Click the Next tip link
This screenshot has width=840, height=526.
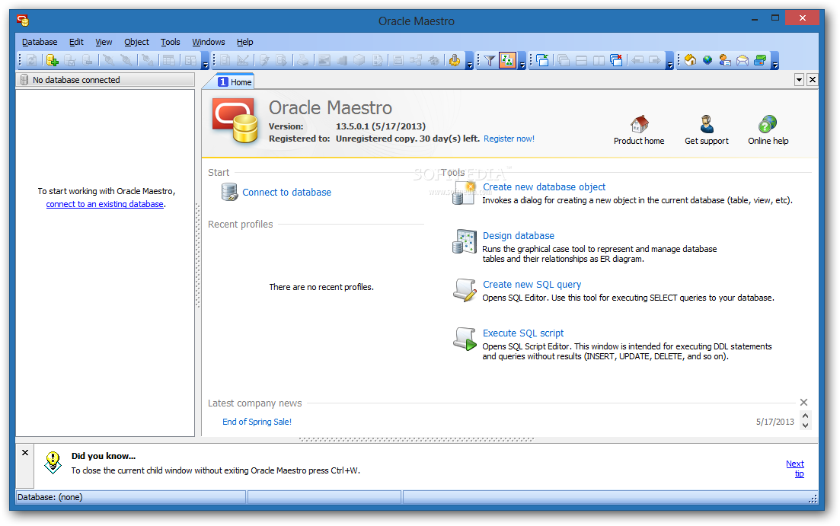pos(796,469)
